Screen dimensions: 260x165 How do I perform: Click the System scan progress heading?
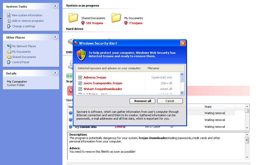(82, 6)
